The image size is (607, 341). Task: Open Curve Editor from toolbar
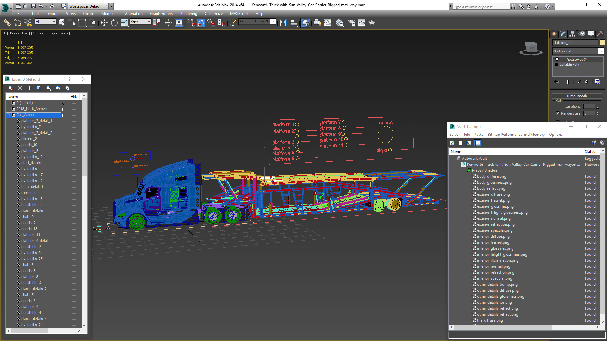tap(328, 22)
